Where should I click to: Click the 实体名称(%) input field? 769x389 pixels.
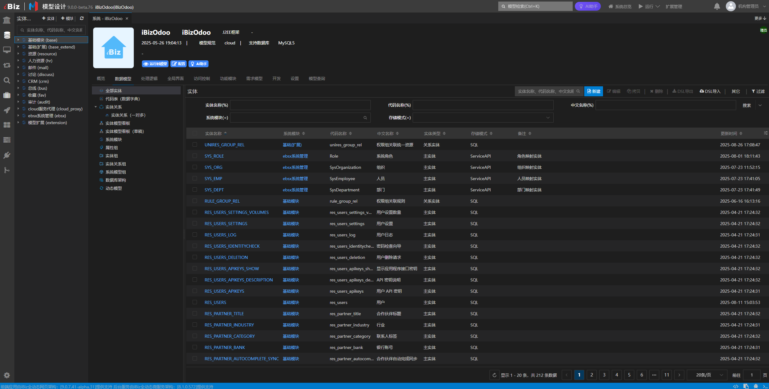point(300,105)
